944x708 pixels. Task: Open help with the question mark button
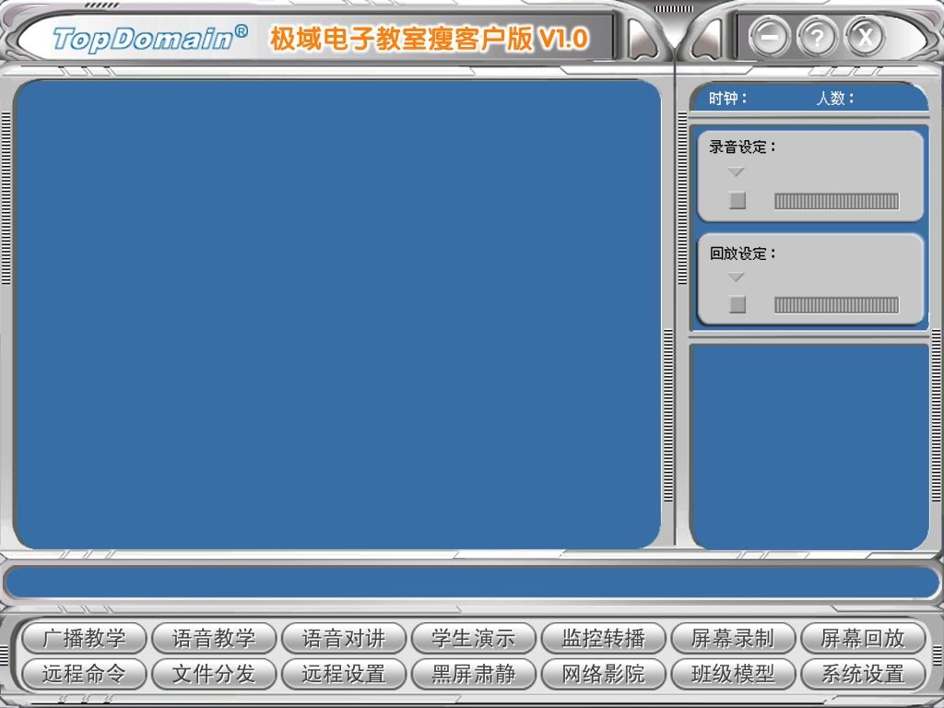pos(817,38)
